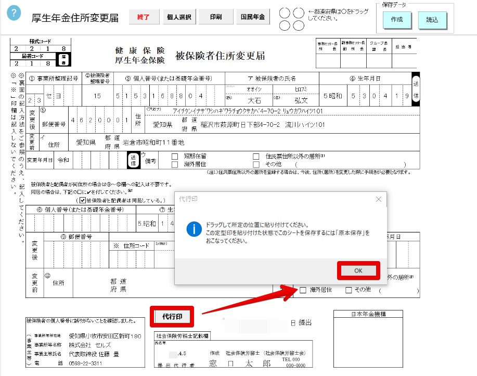Click the black 届書 code marker
477x376 pixels.
[63, 60]
